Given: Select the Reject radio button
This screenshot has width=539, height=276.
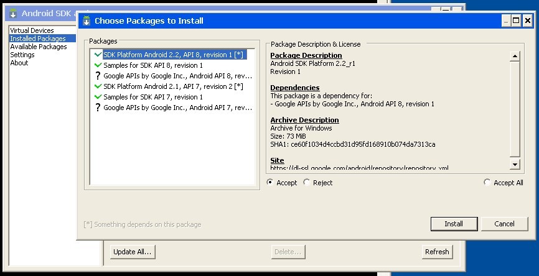Looking at the screenshot, I should click(307, 182).
